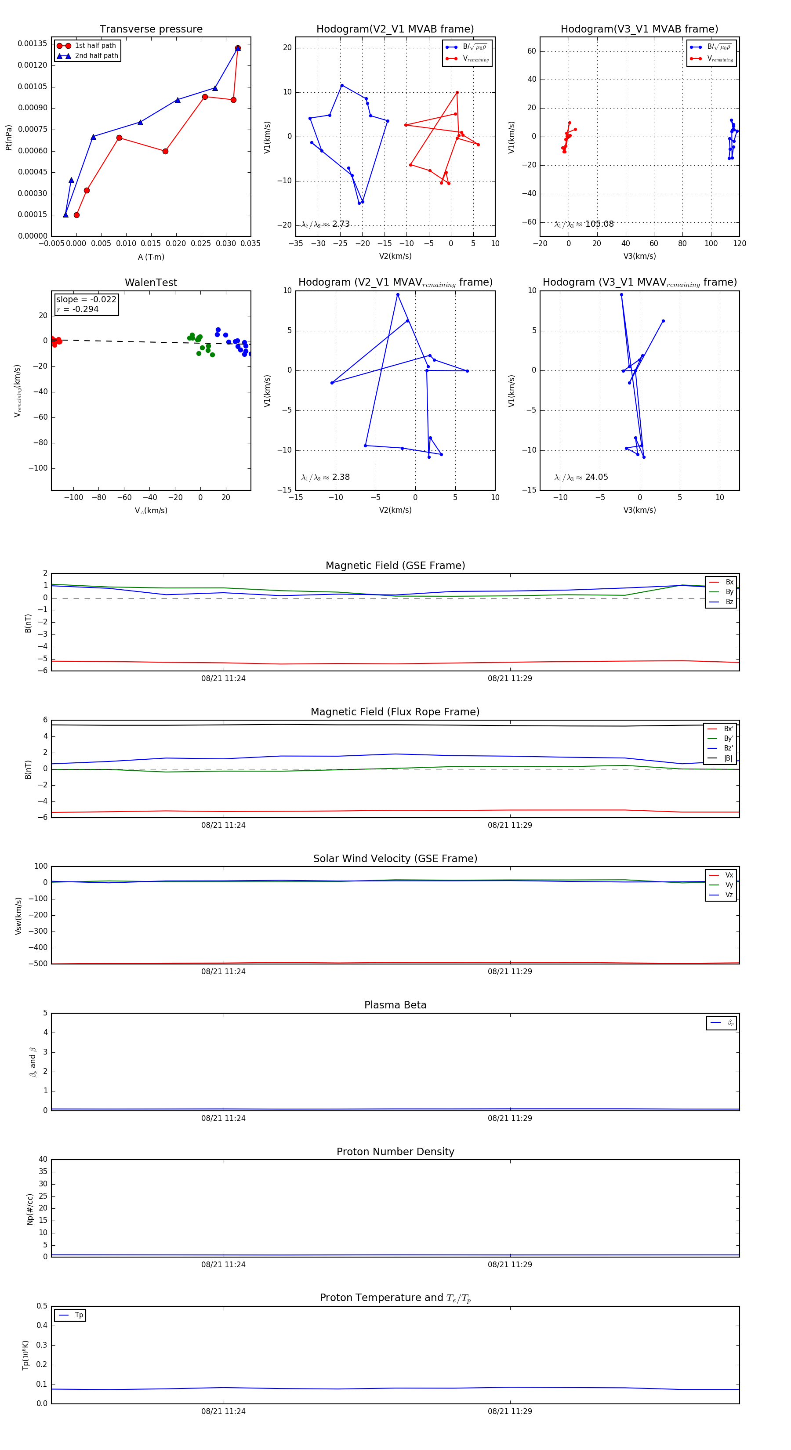The width and height of the screenshot is (791, 1450).
Task: Select the "Vx" legend entry in solar wind panel
Action: [721, 875]
